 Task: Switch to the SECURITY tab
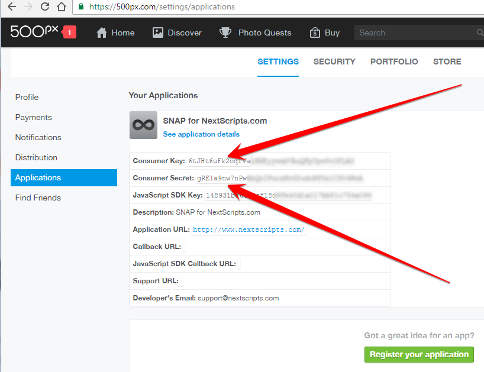[x=334, y=62]
